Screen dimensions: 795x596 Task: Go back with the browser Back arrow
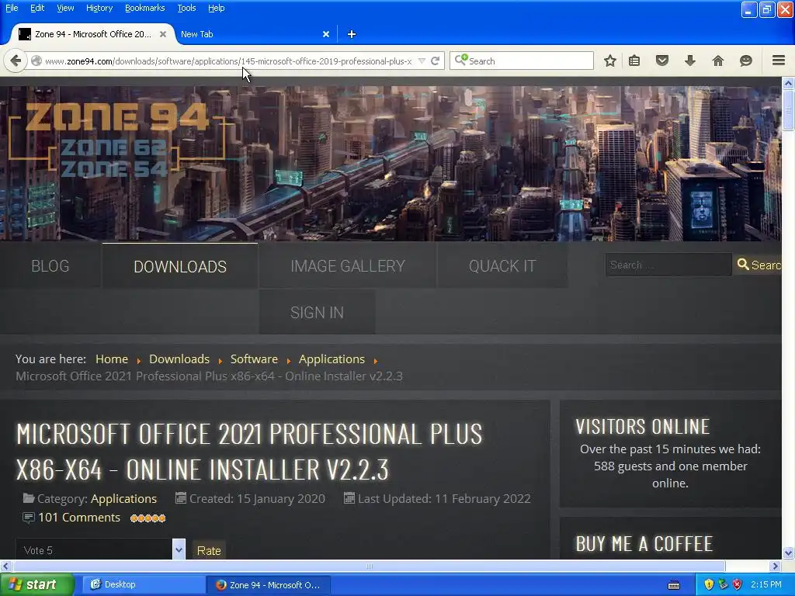click(x=16, y=61)
